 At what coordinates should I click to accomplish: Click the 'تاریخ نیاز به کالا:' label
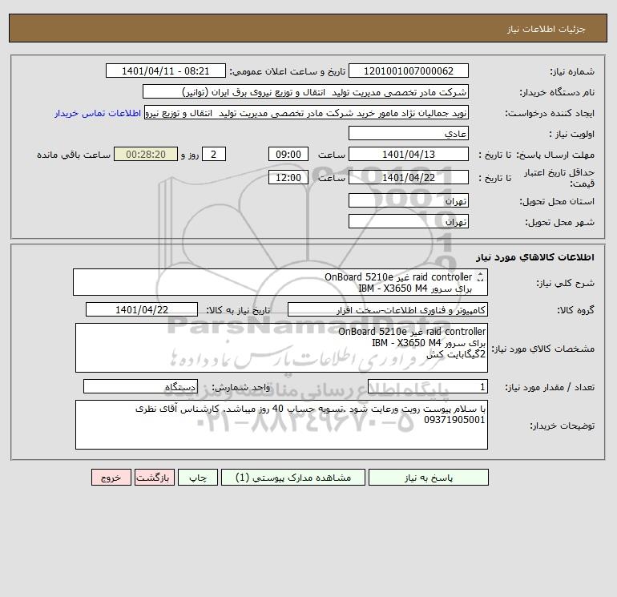[238, 310]
